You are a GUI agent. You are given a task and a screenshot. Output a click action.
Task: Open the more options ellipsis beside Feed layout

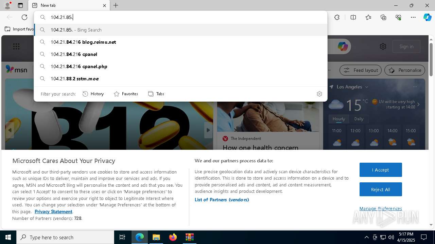(329, 70)
